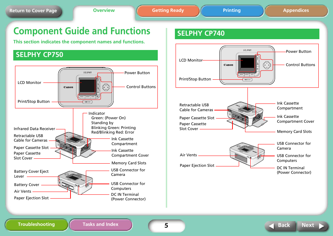Click CP740 'Ink Cassette Compartment Cover' label
Screen dimensions: 333x236
coord(295,119)
